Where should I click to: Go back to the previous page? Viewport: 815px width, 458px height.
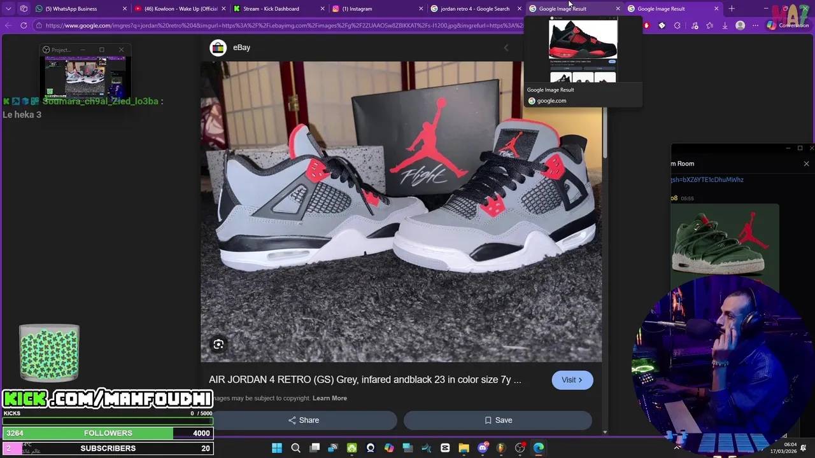(x=8, y=25)
